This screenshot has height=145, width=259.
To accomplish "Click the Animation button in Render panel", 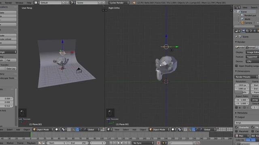I will point(250,48).
